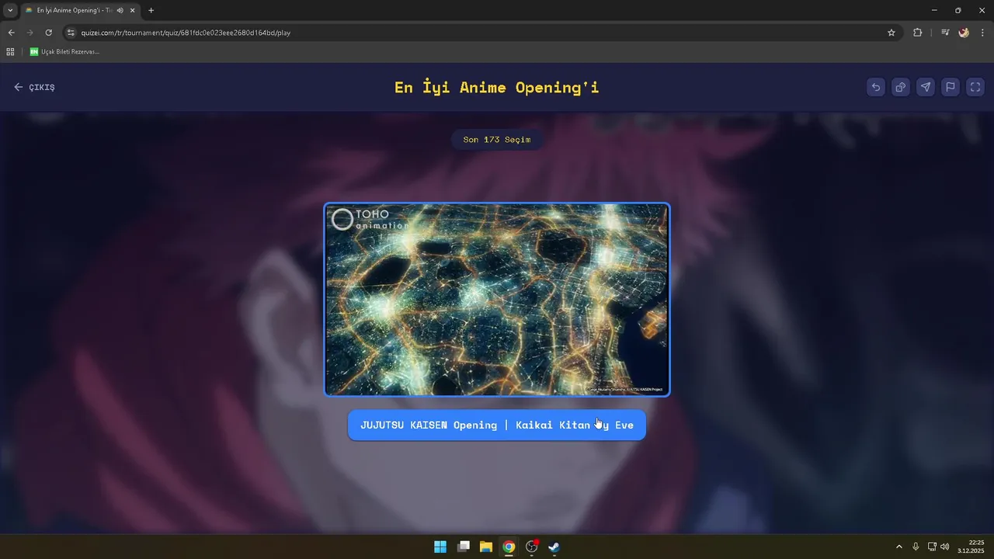This screenshot has width=994, height=559.
Task: Click the undo icon in quiz header
Action: click(876, 87)
